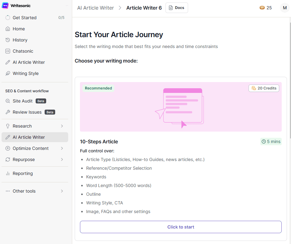291x244 pixels.
Task: Expand the Repurpose submenu arrow
Action: click(62, 159)
